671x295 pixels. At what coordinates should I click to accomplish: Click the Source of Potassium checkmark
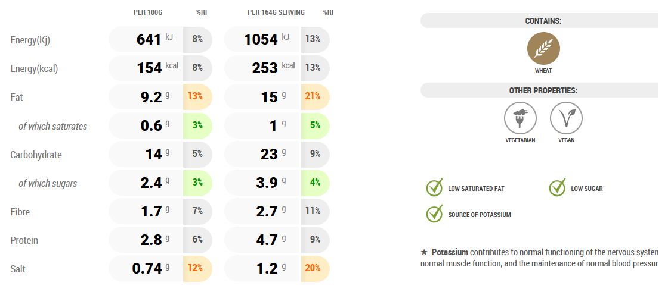click(434, 214)
